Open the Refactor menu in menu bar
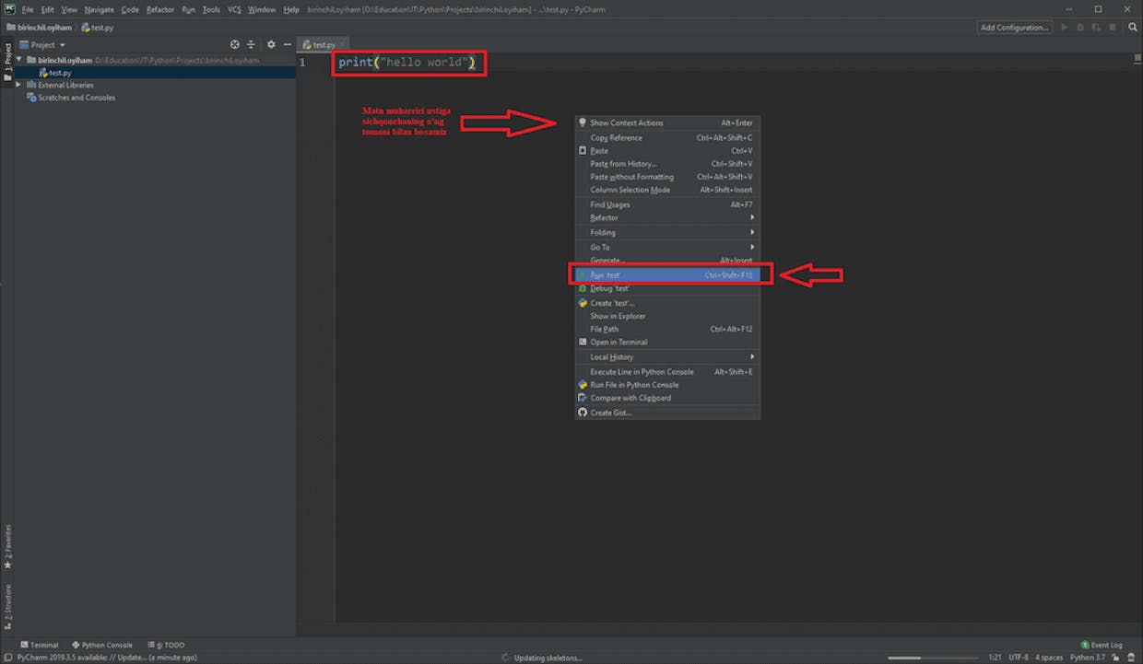 click(x=160, y=9)
